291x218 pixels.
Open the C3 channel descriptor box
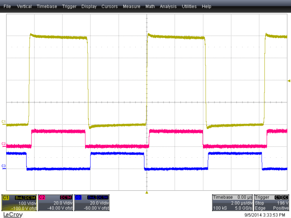(92, 203)
